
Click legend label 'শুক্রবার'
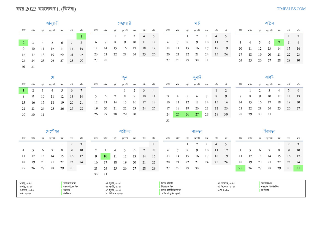click(67, 190)
